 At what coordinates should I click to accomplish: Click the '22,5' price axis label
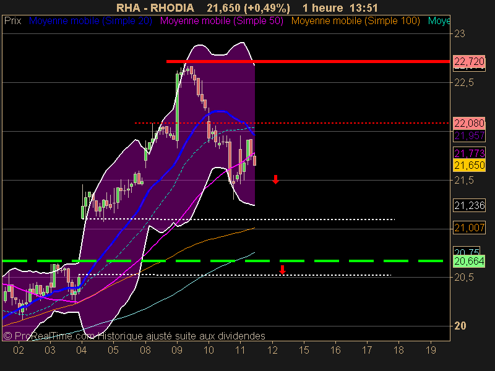click(463, 83)
